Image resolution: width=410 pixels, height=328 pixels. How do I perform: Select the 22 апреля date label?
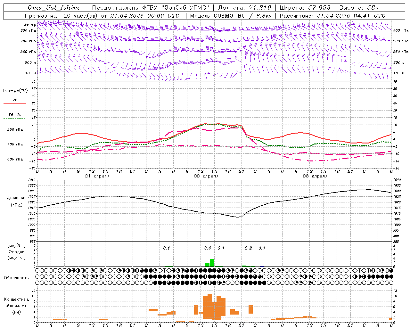click(206, 176)
